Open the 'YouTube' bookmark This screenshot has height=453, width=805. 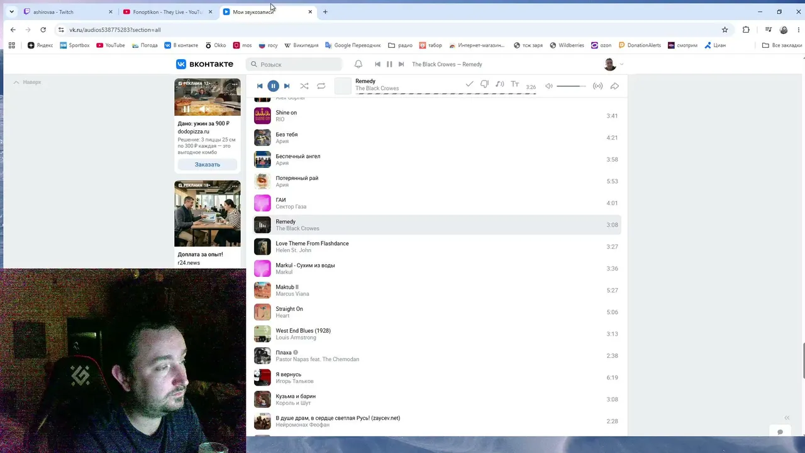coord(110,45)
